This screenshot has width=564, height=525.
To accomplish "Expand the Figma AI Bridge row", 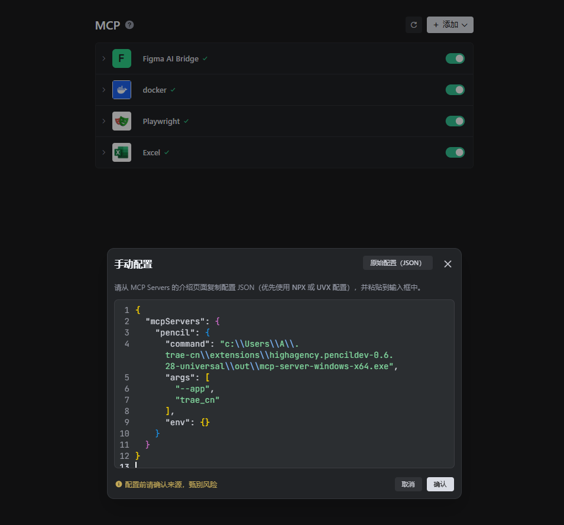I will pyautogui.click(x=103, y=58).
